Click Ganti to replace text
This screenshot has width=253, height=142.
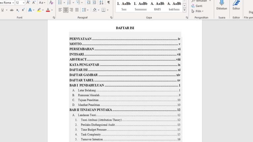(197, 6)
